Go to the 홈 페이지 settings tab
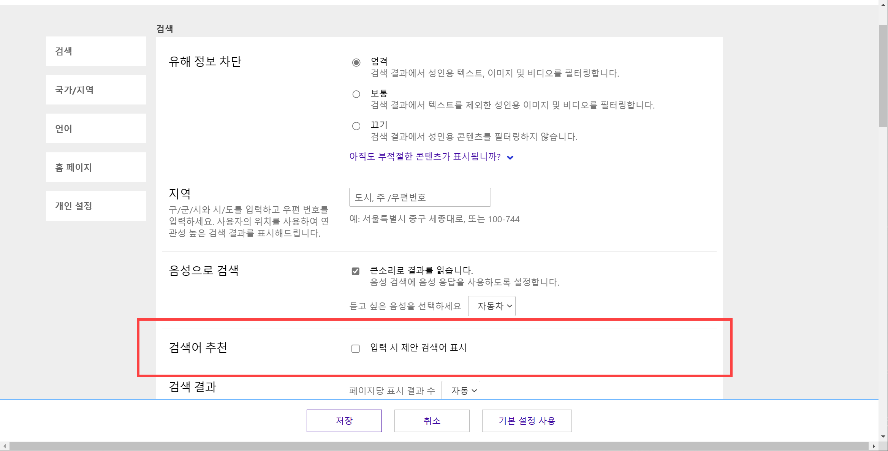 coord(96,167)
